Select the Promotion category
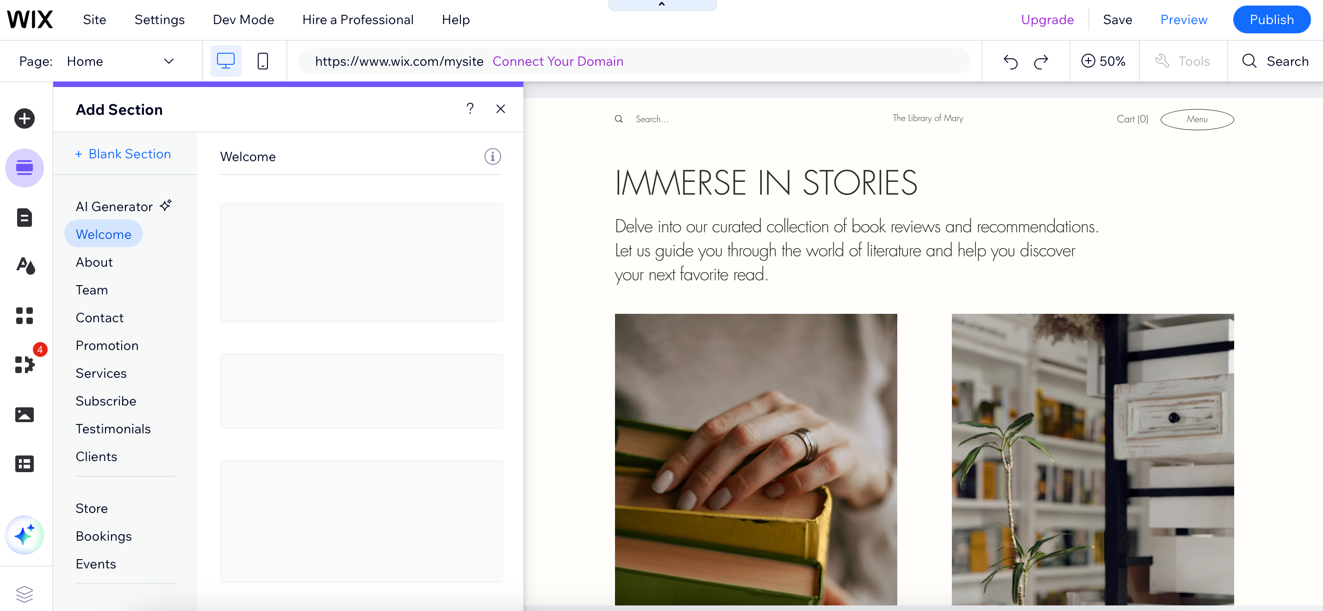1323x611 pixels. pos(107,345)
